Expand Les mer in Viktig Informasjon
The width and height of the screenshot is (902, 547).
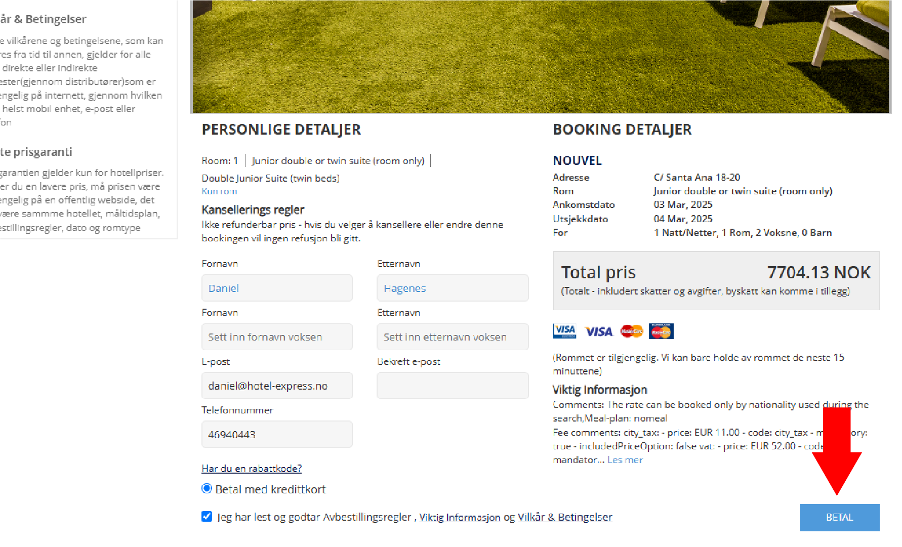click(625, 460)
